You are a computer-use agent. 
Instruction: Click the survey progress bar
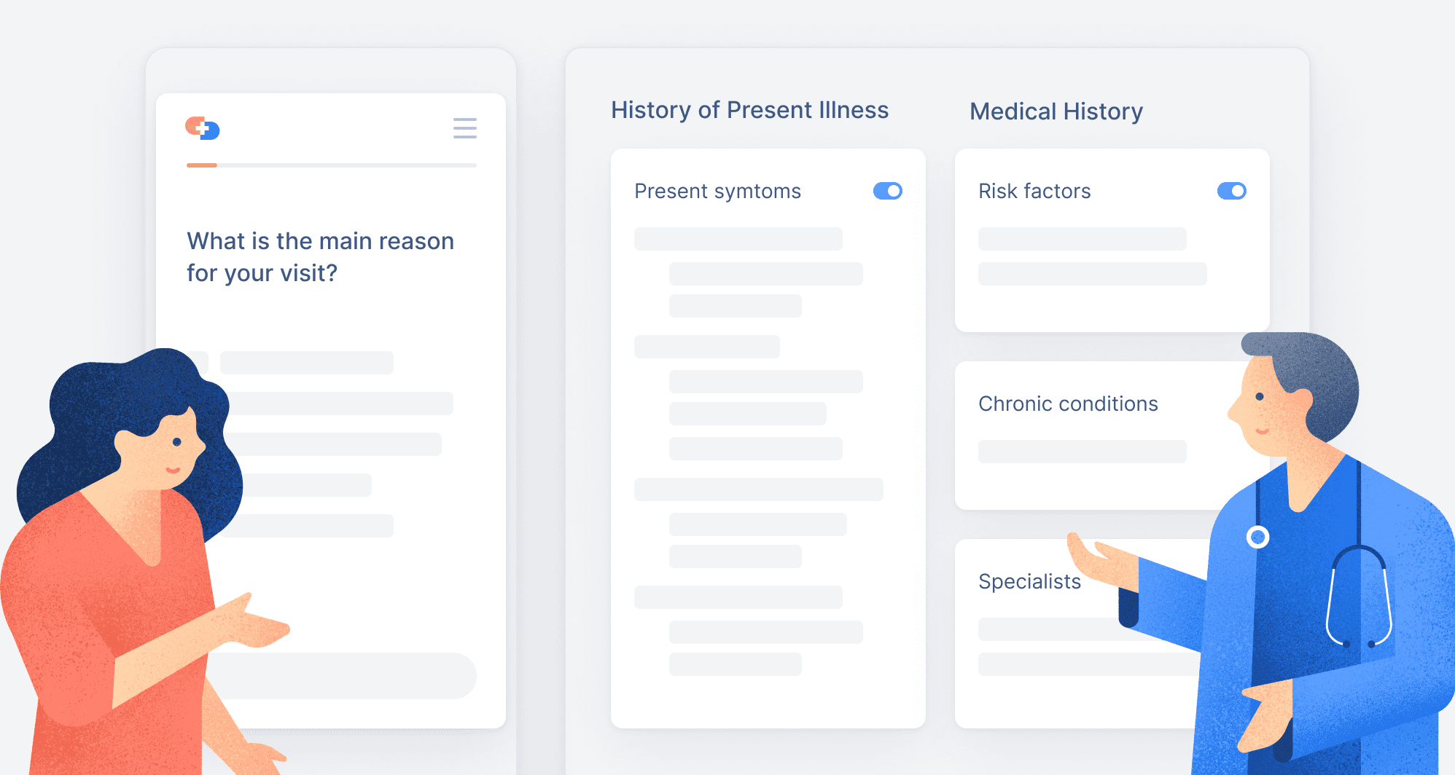tap(332, 165)
